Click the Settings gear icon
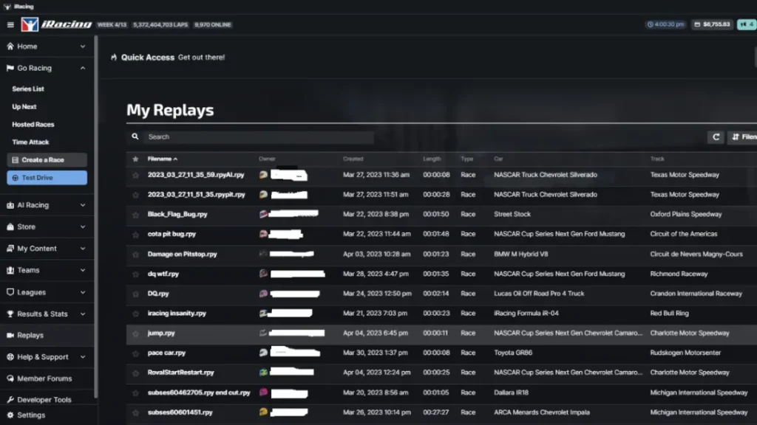 tap(10, 415)
